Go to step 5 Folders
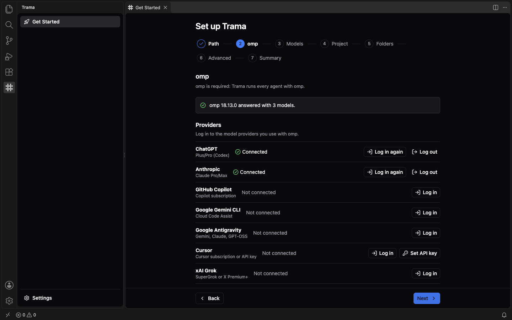512x320 pixels. tap(379, 44)
